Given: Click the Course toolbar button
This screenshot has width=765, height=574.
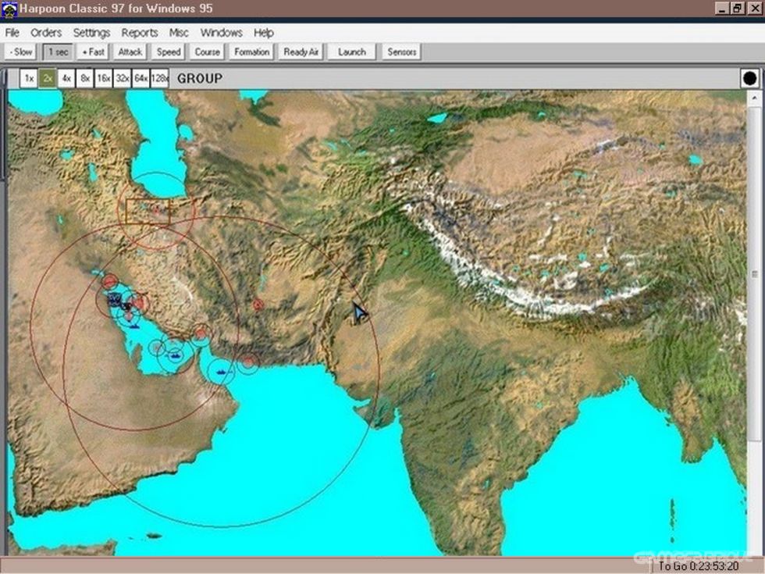Looking at the screenshot, I should tap(207, 52).
